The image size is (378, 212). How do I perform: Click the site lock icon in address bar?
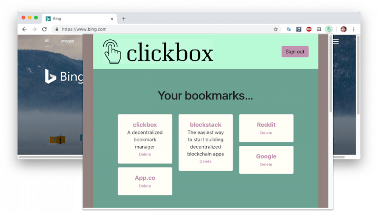[x=57, y=29]
